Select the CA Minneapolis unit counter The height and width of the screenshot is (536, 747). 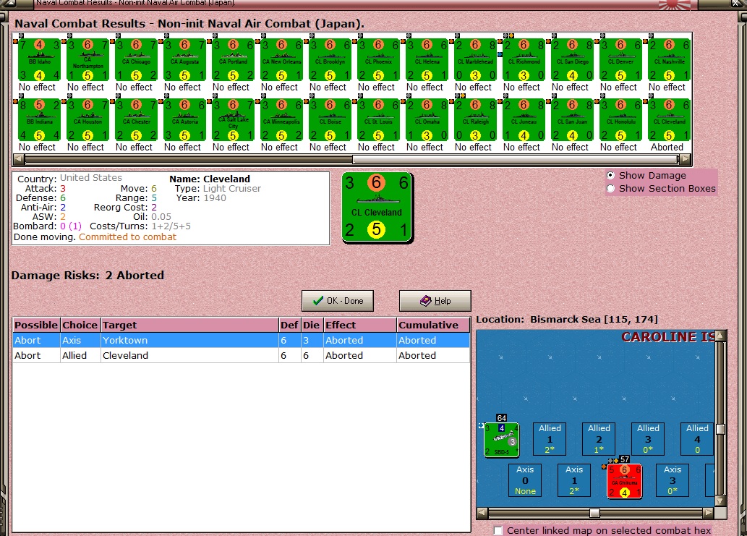click(281, 119)
